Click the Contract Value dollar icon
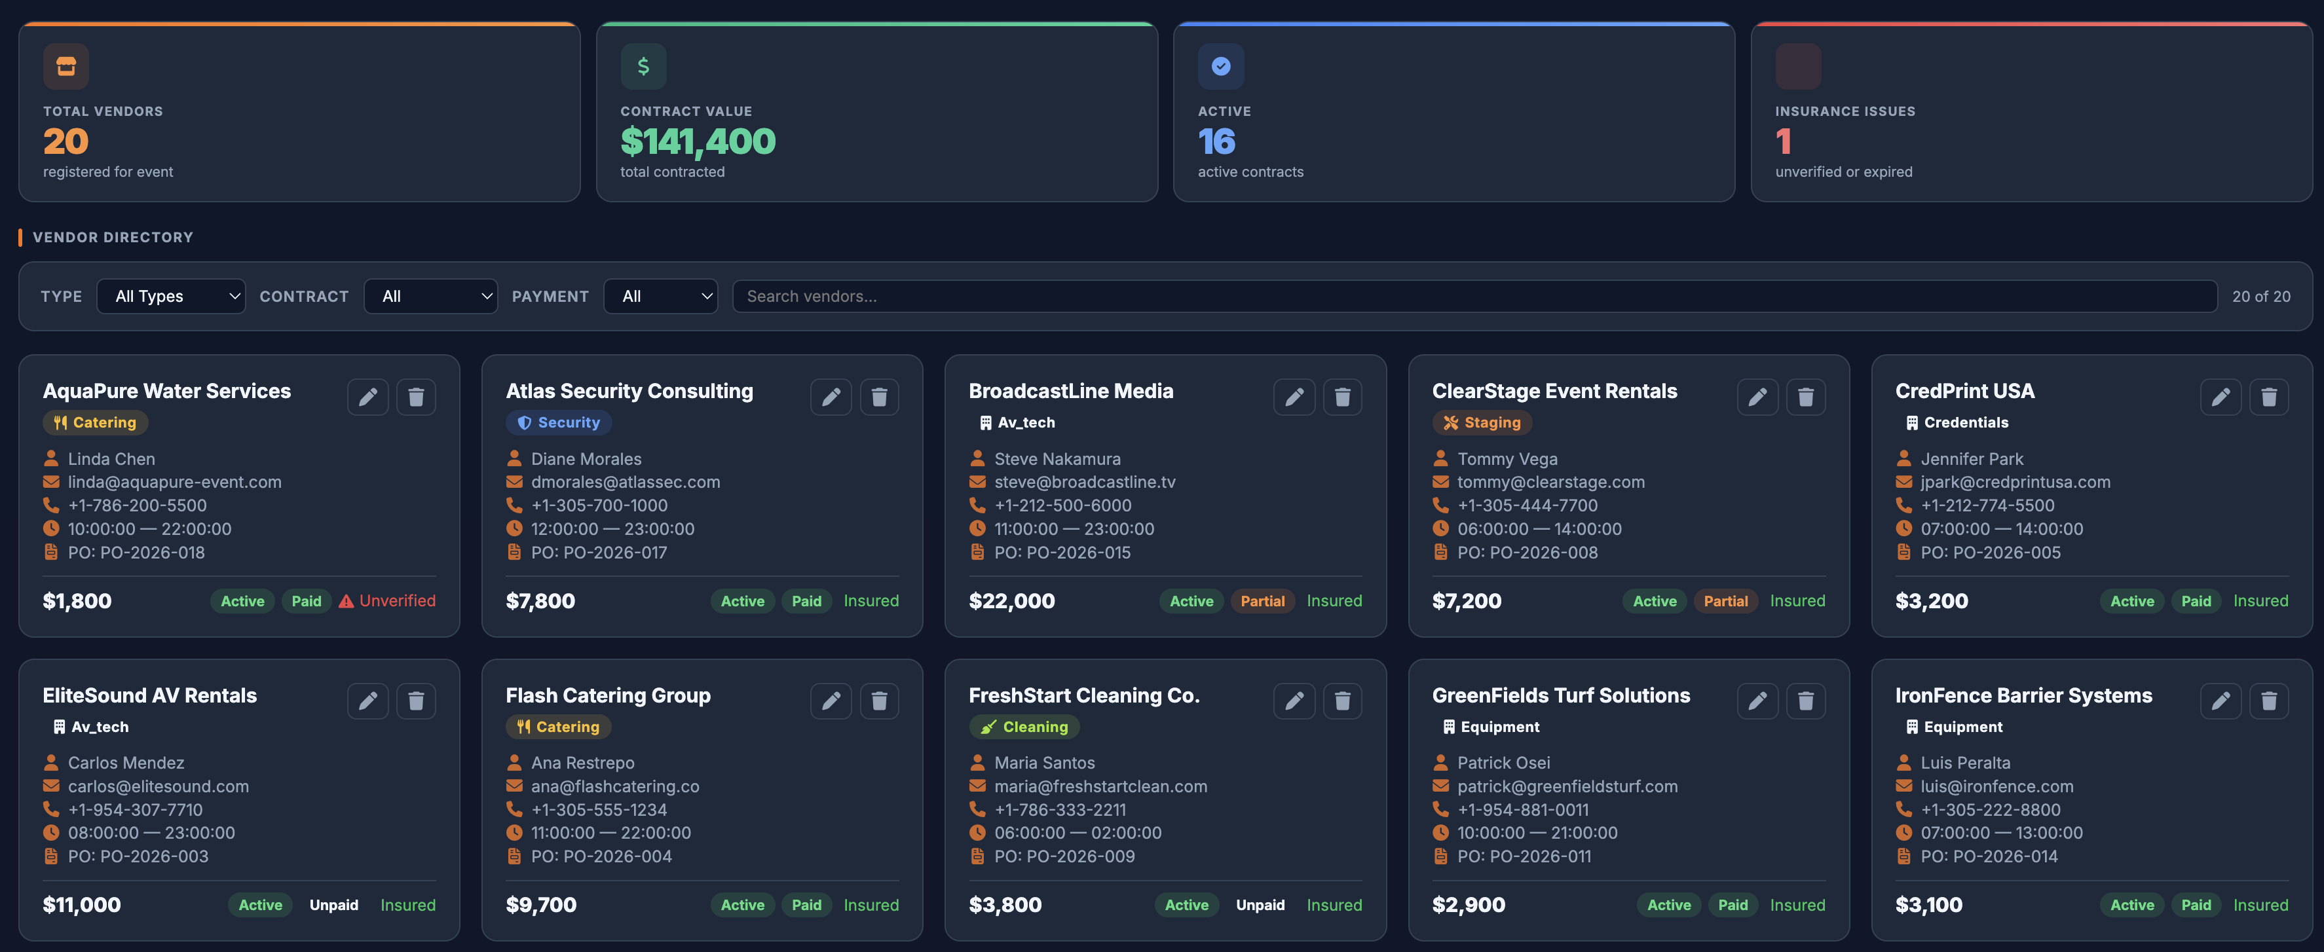Image resolution: width=2324 pixels, height=952 pixels. [x=643, y=66]
